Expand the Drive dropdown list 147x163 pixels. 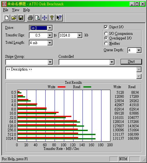(50, 28)
